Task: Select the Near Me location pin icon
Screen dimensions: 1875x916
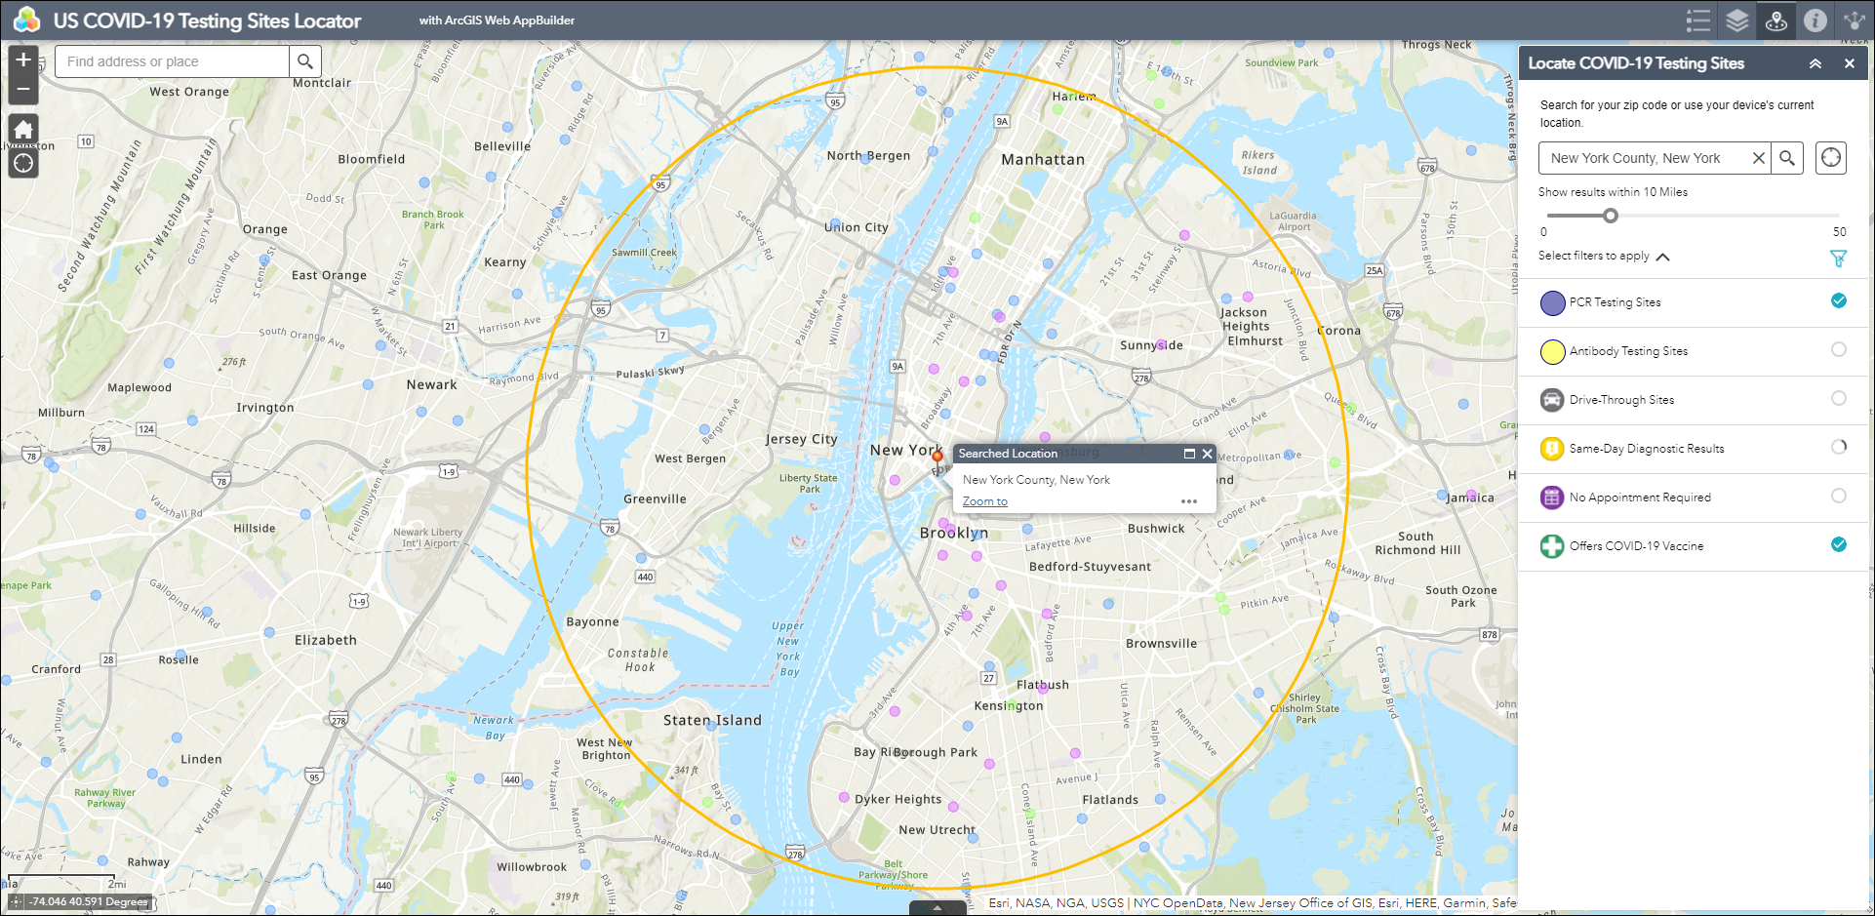Action: [x=1775, y=20]
